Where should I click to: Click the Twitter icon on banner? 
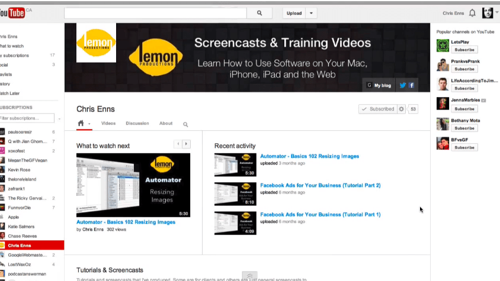(403, 85)
